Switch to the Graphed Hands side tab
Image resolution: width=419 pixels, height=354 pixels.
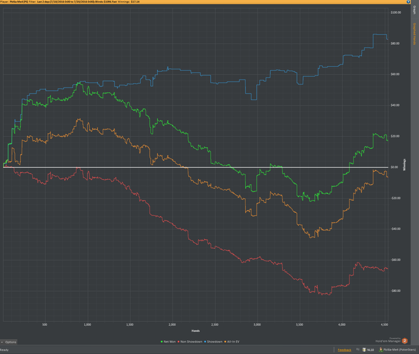pyautogui.click(x=415, y=34)
